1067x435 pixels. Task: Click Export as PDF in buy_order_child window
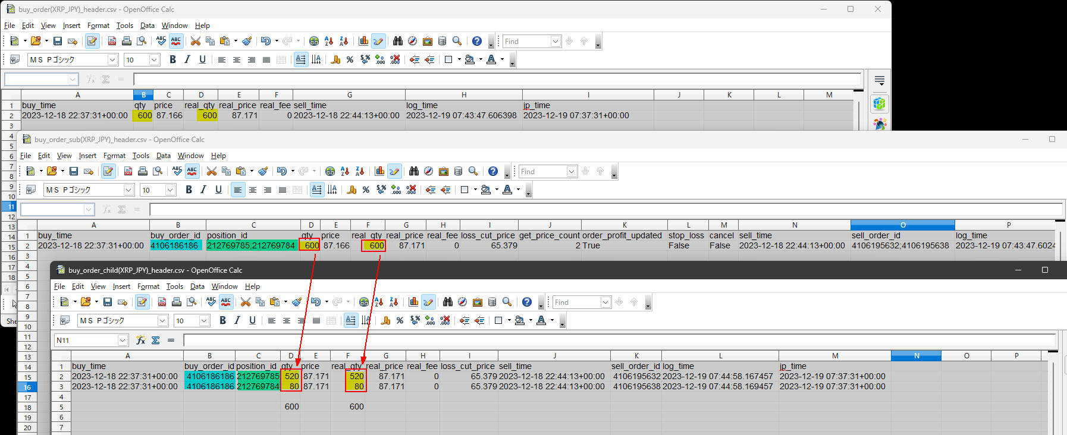click(162, 302)
